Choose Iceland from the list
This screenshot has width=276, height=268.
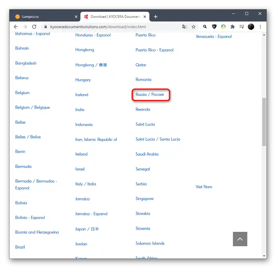click(x=82, y=95)
